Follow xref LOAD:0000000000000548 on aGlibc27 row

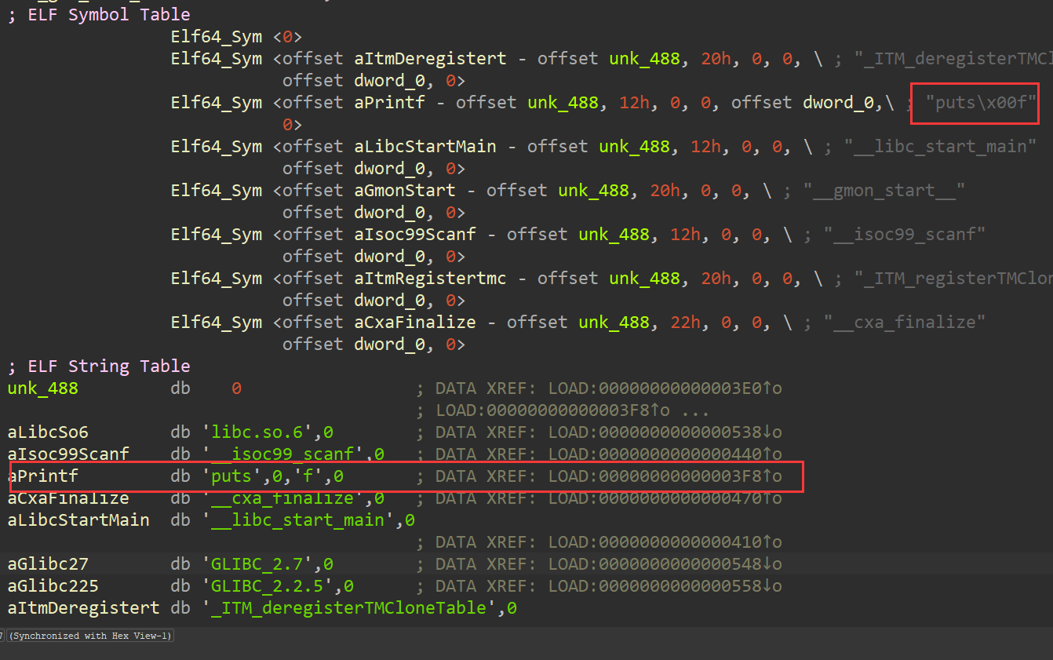coord(665,564)
